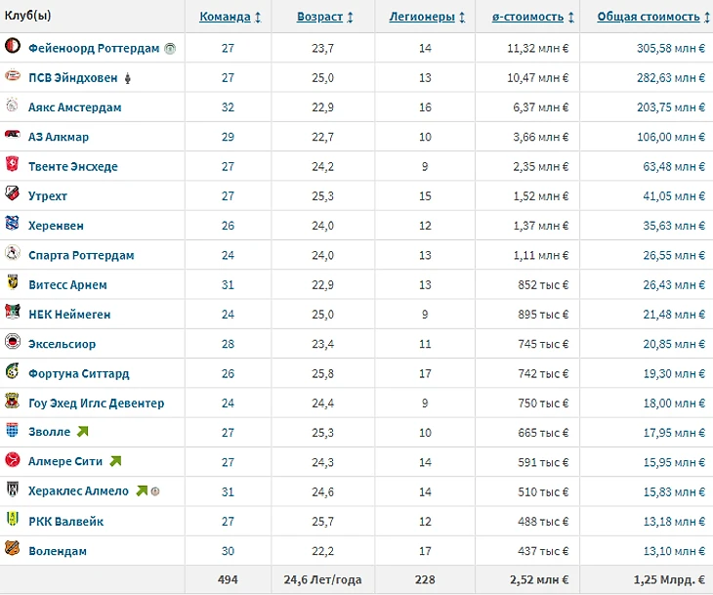Open Фейеноорд Роттердам club page

click(94, 48)
